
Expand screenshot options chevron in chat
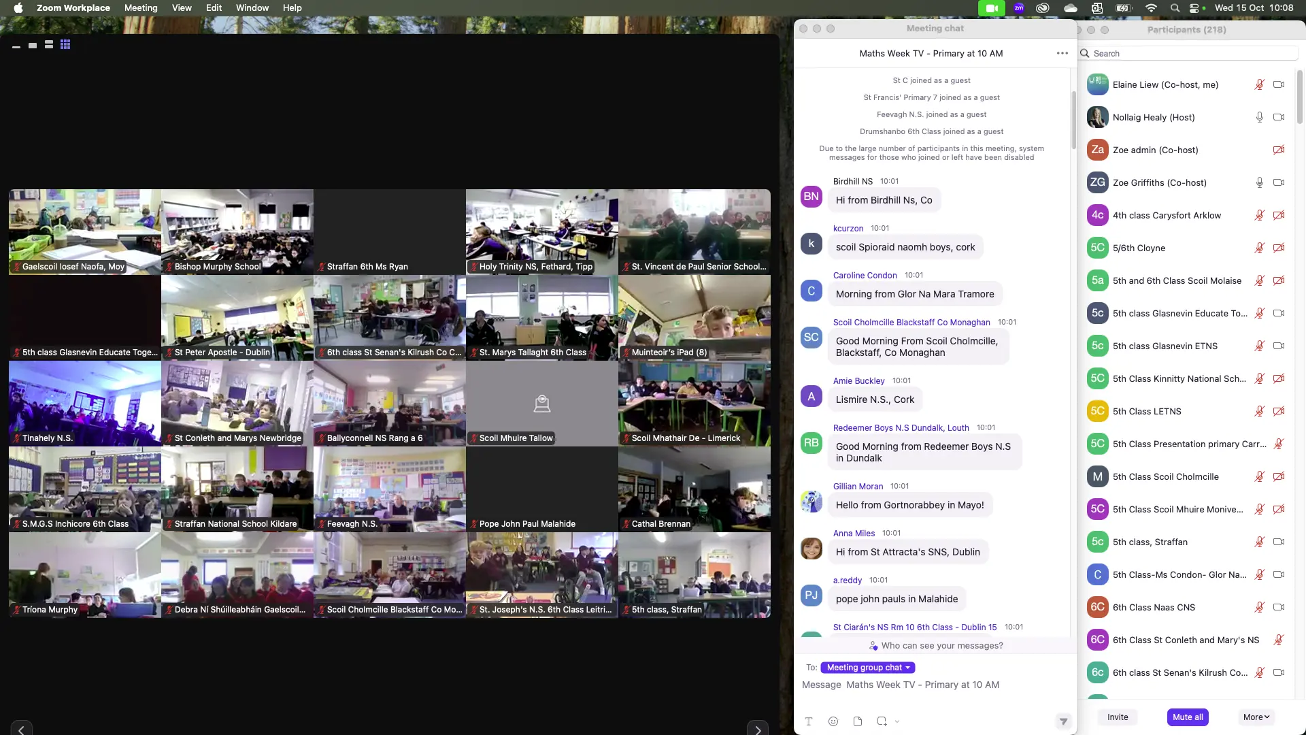tap(897, 721)
